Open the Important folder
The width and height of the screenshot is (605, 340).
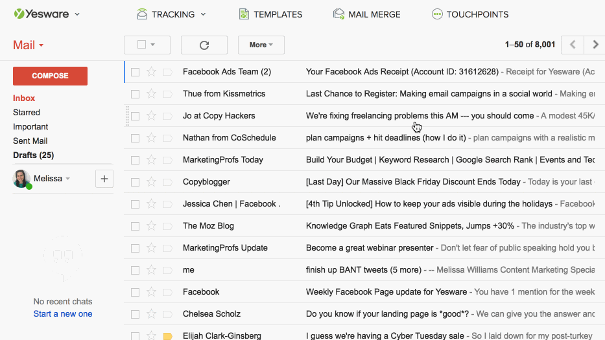[30, 127]
